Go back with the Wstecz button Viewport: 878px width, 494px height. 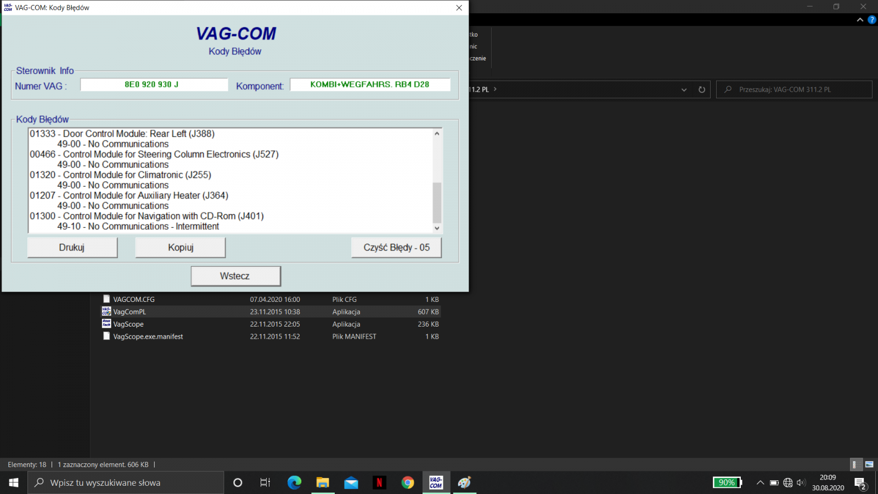[x=235, y=276]
